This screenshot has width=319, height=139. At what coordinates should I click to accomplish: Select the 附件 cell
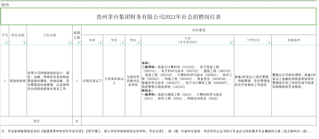pyautogui.click(x=5, y=5)
